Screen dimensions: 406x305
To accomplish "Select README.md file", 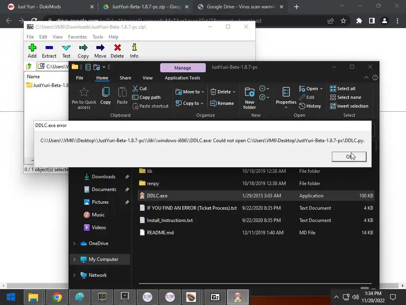I will click(256, 233).
